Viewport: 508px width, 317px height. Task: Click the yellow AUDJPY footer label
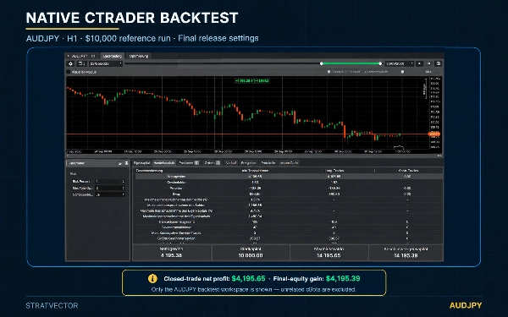pyautogui.click(x=466, y=305)
